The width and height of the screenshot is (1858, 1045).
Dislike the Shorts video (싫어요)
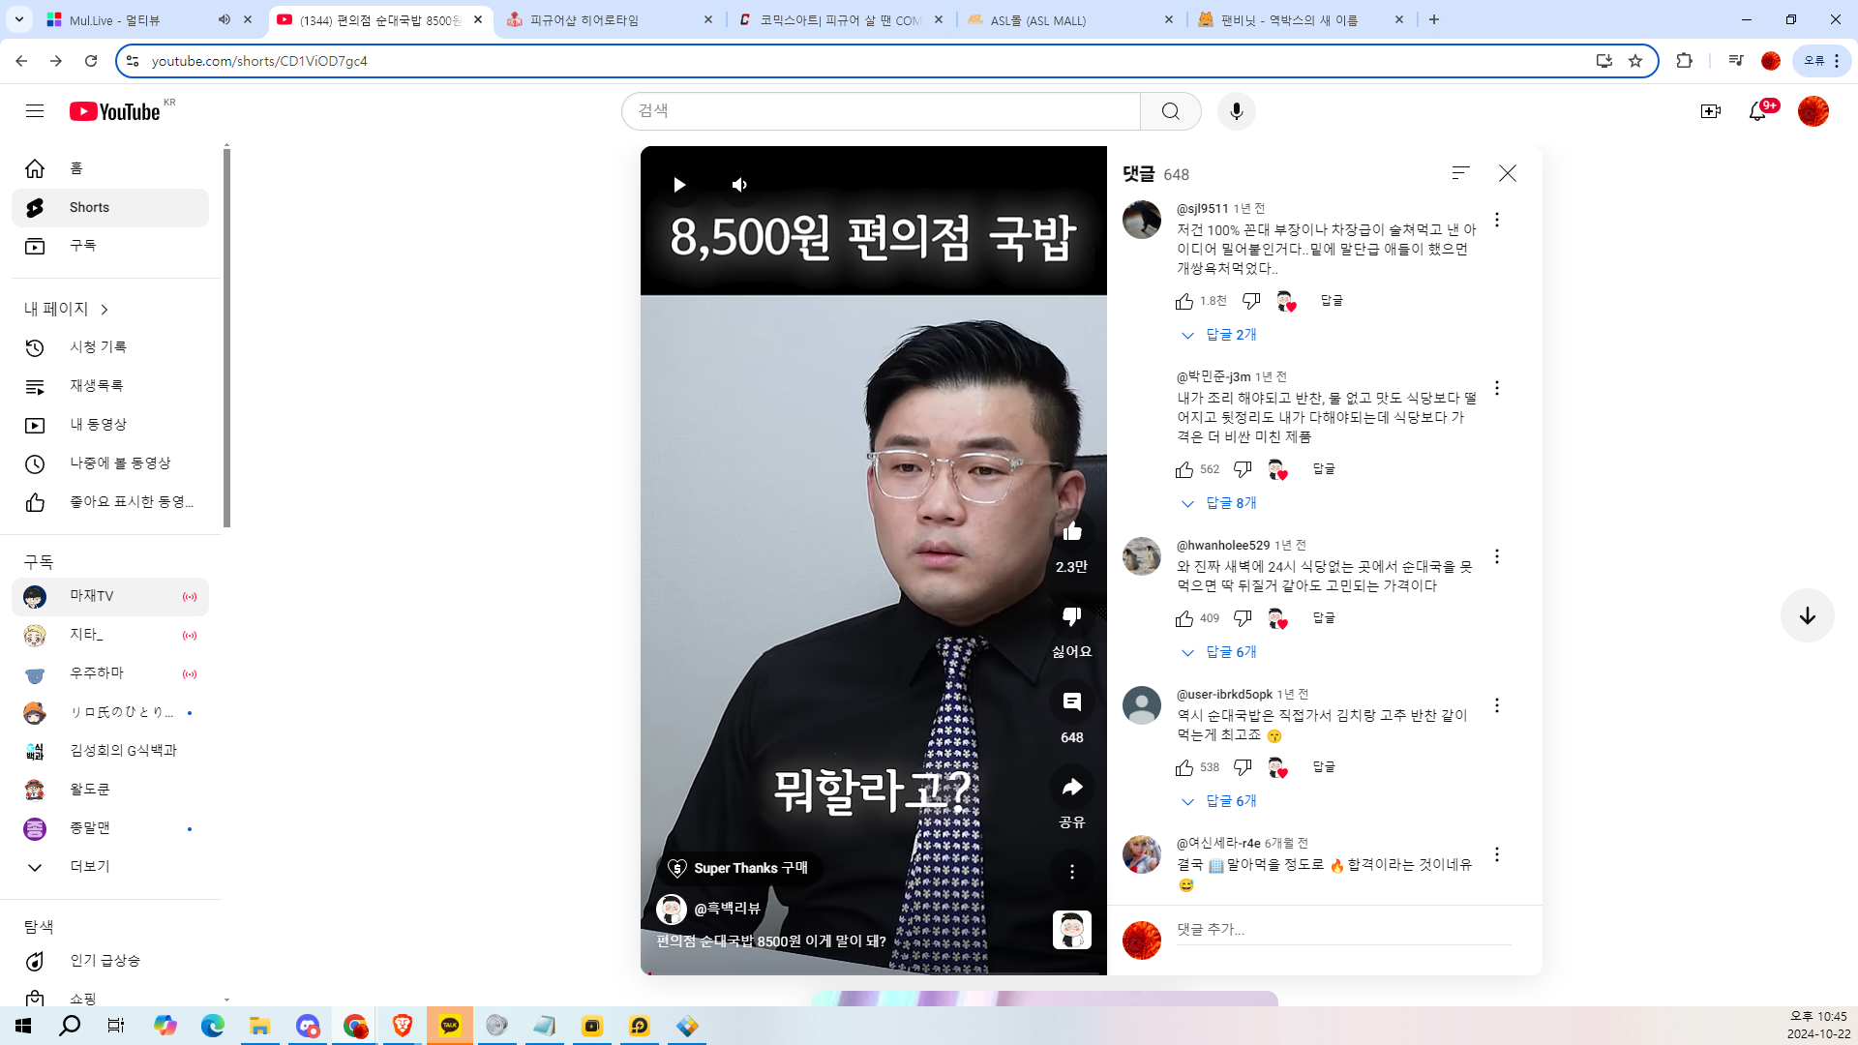(1071, 616)
